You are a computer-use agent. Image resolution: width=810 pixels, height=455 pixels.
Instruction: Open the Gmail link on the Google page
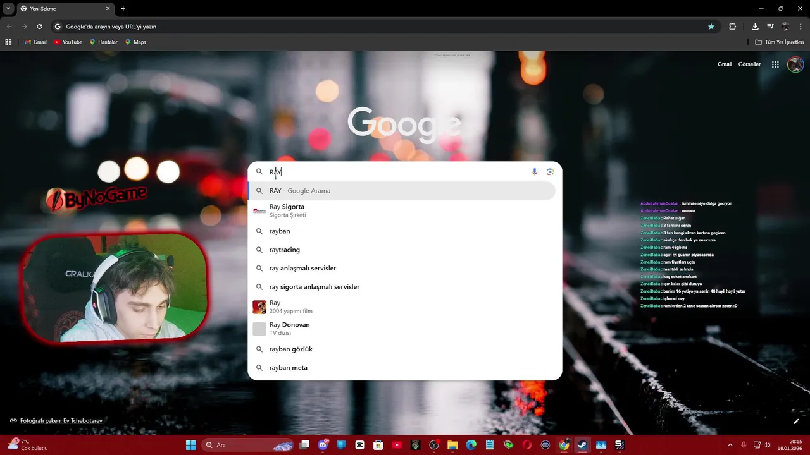tap(725, 64)
